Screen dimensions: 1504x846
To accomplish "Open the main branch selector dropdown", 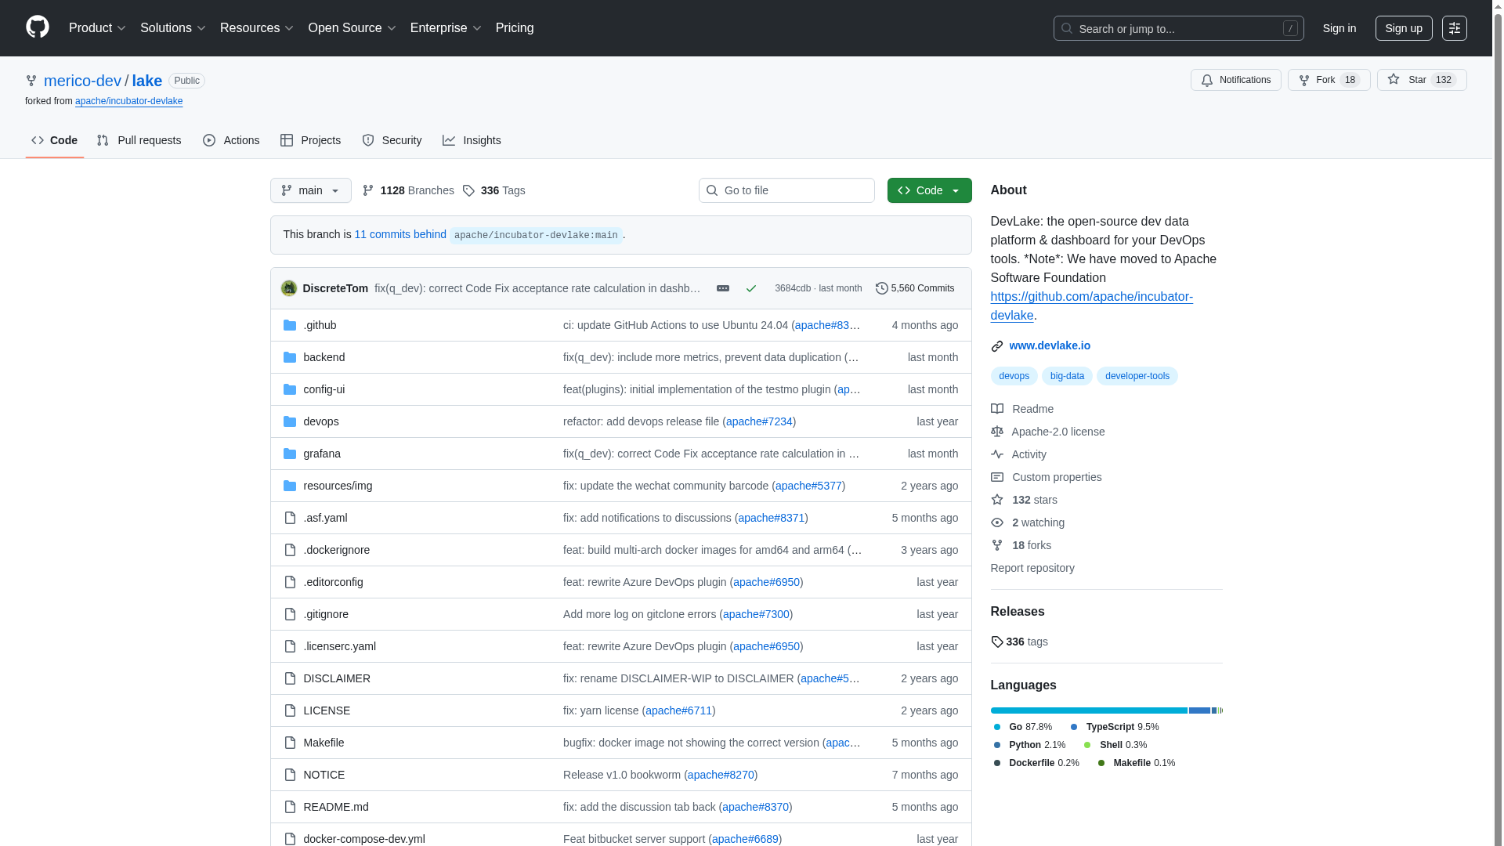I will pos(311,190).
